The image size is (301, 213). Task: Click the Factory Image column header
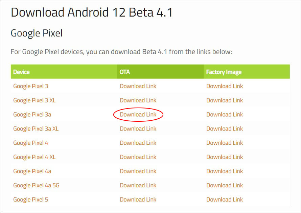click(x=224, y=72)
